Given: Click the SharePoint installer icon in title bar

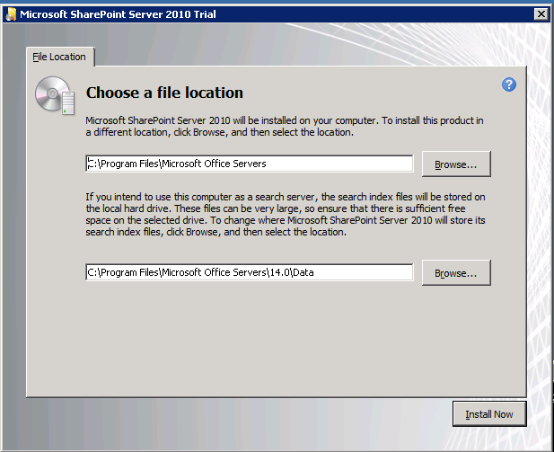Looking at the screenshot, I should [11, 14].
